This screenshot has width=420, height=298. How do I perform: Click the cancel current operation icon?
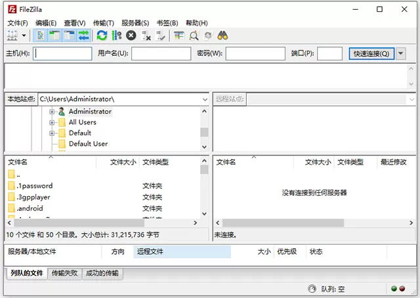131,35
